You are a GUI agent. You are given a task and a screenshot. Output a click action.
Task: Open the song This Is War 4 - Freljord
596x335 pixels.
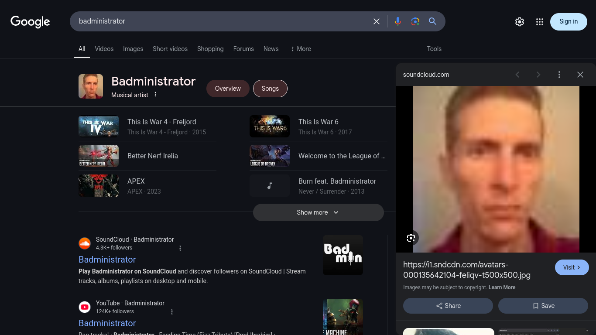[x=162, y=122]
